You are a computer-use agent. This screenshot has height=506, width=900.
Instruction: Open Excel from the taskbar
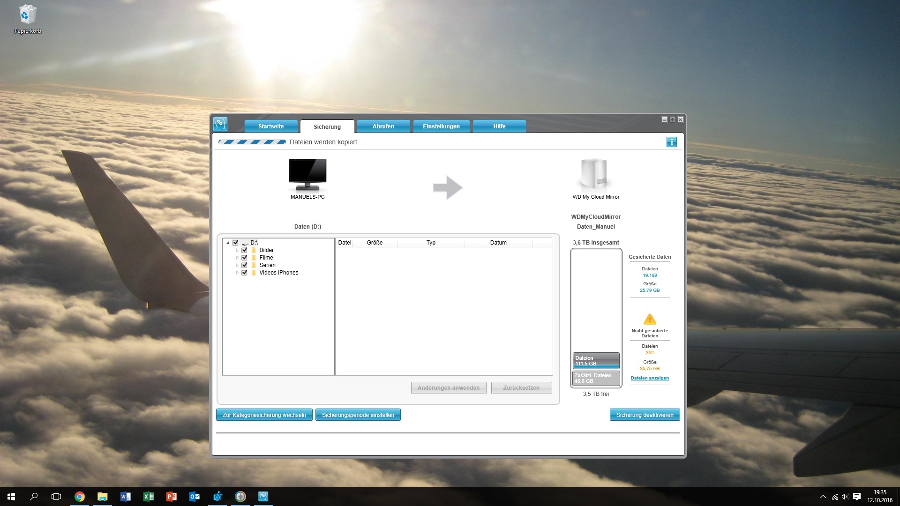(x=149, y=497)
